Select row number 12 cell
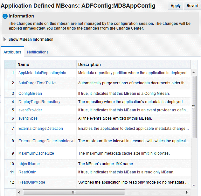201x196 pixels. point(10,182)
